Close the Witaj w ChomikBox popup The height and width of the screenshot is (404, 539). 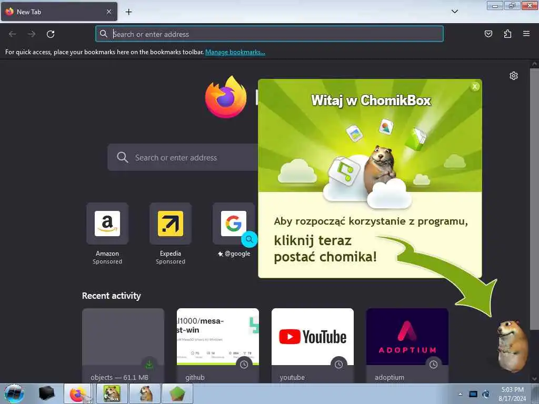[x=475, y=87]
